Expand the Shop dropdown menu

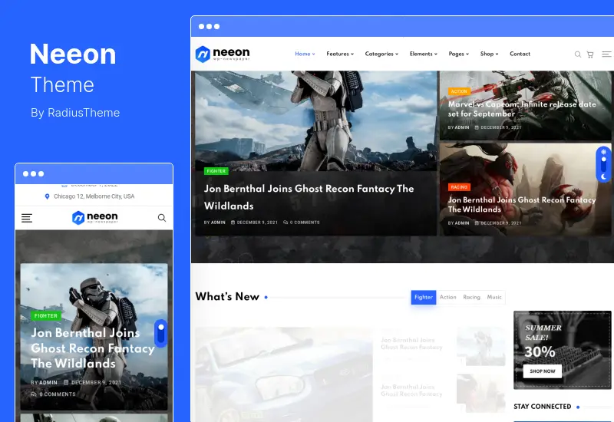tap(489, 54)
